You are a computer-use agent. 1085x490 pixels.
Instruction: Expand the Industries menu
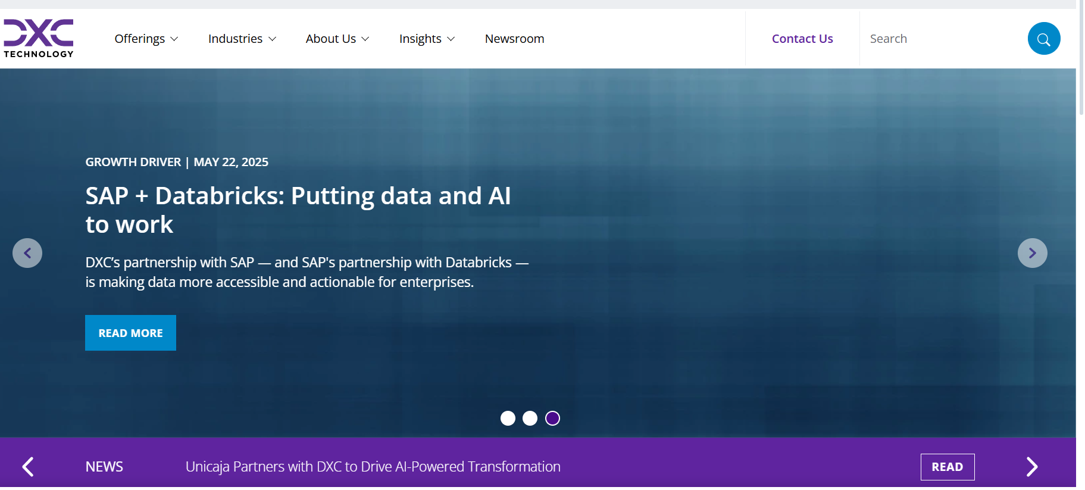(x=242, y=39)
